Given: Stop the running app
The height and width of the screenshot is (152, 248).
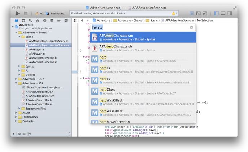Looking at the screenshot, I should click(26, 14).
